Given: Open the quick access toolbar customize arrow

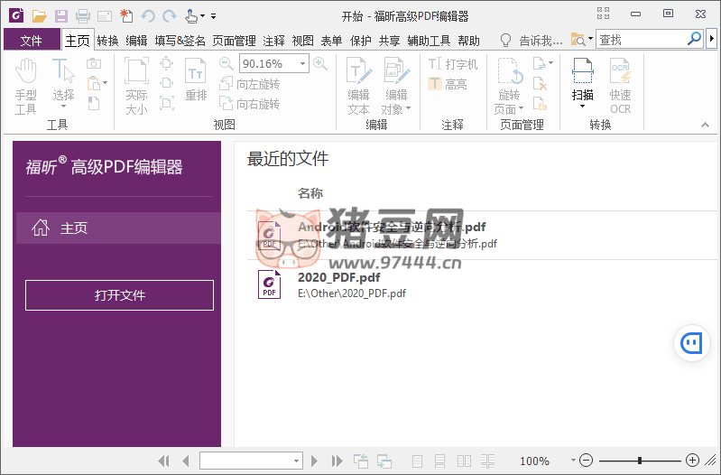Looking at the screenshot, I should pos(214,16).
